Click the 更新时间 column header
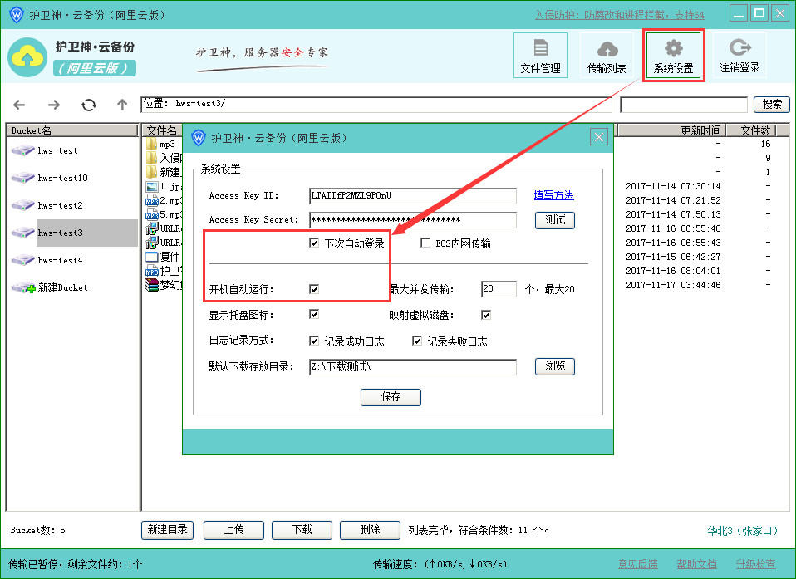 point(671,130)
